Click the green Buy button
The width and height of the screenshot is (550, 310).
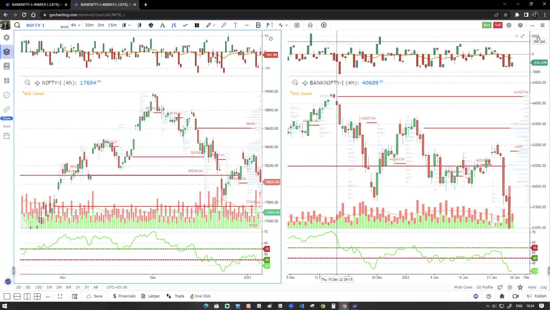[487, 25]
